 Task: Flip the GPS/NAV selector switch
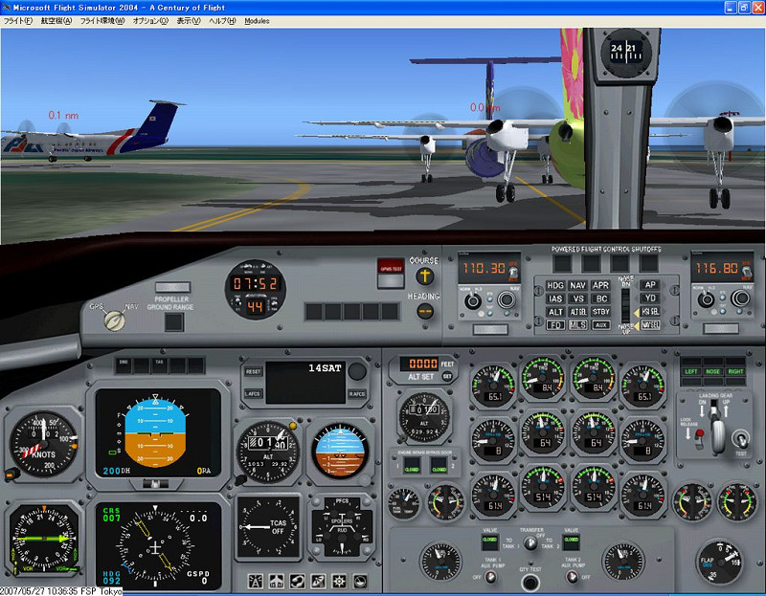point(115,320)
